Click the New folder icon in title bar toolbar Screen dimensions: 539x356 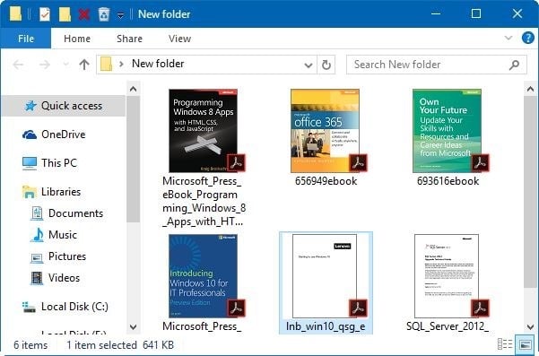[x=65, y=14]
